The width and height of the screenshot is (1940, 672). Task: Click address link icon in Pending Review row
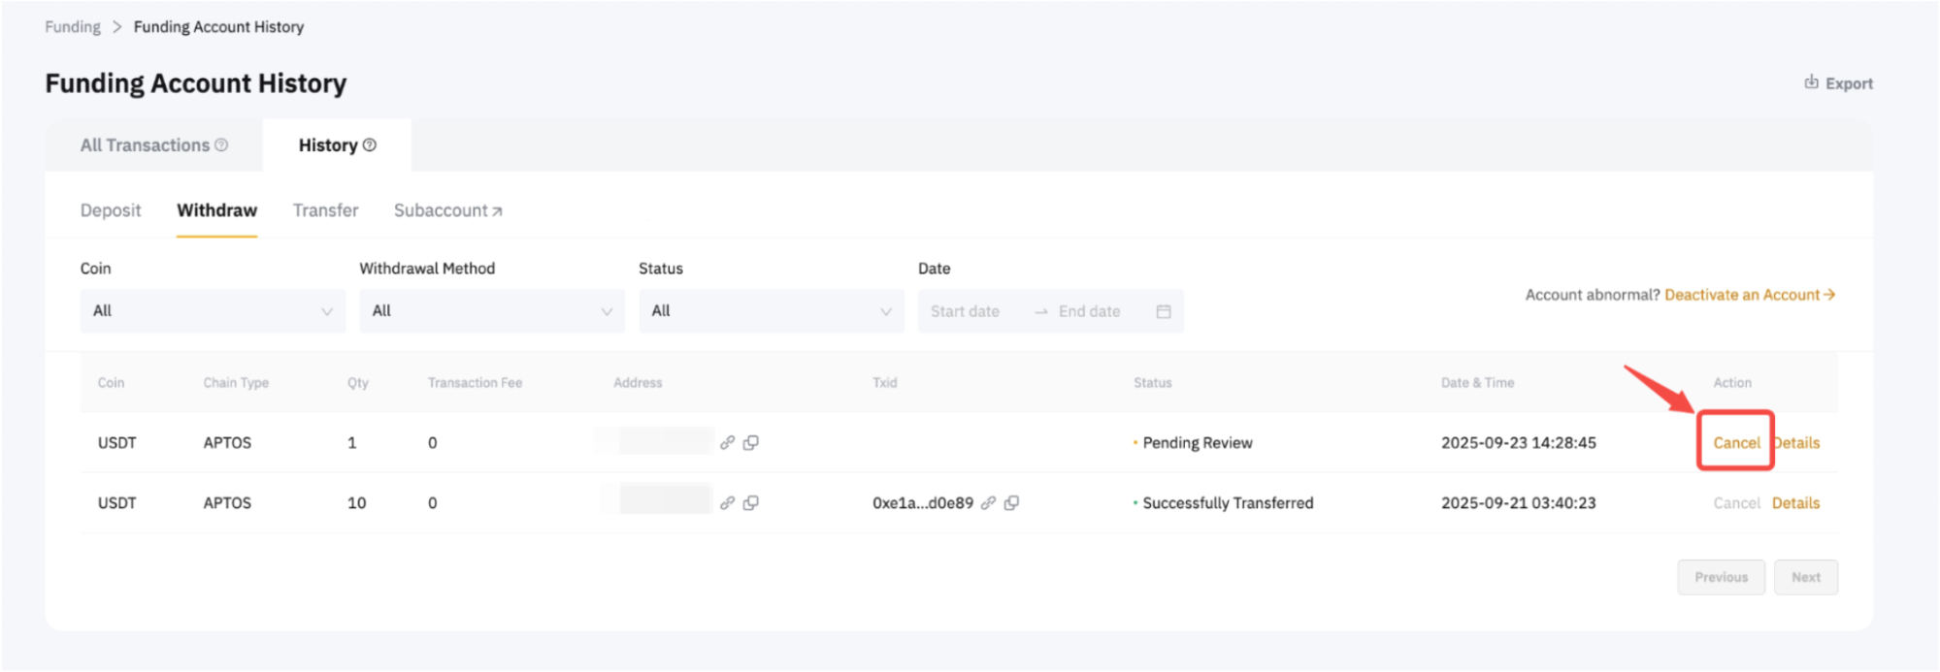(x=727, y=442)
